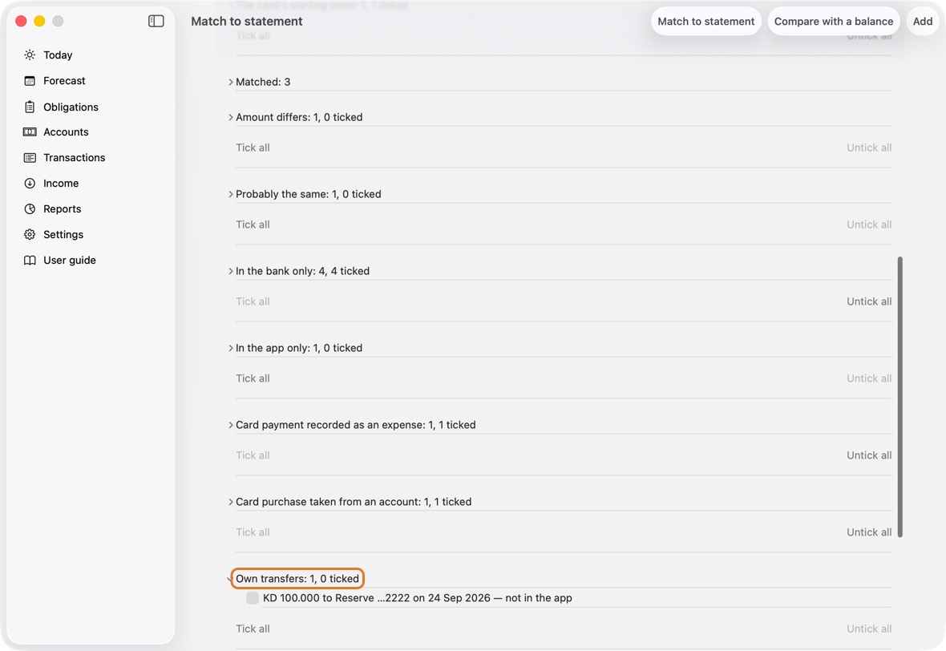This screenshot has height=651, width=946.
Task: Tick all under In the app only
Action: pos(253,378)
